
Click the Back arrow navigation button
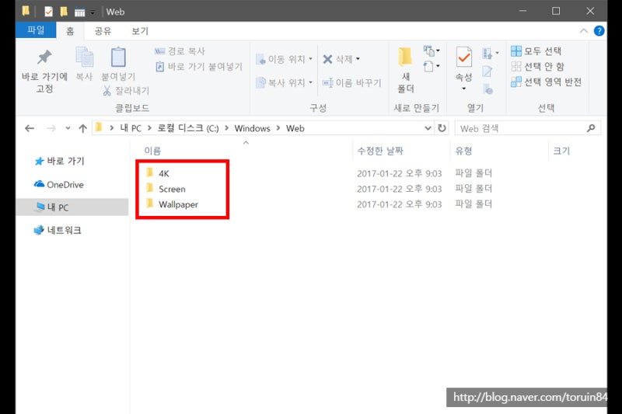click(x=30, y=128)
